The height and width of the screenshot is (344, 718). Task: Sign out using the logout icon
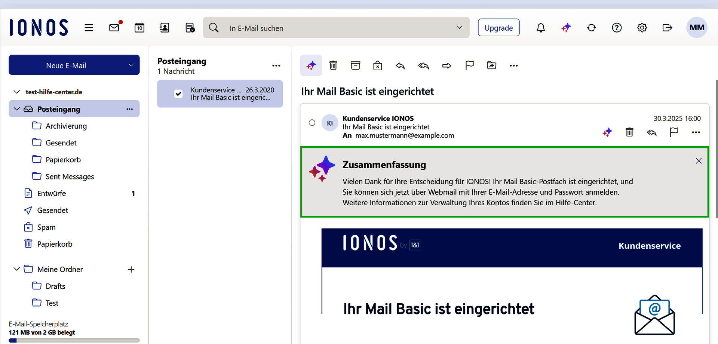click(x=667, y=28)
